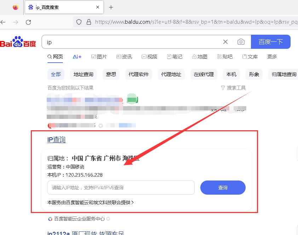Open a new browser tab
The width and height of the screenshot is (298, 235).
[111, 7]
